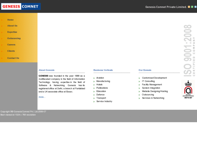Click green arrow bullet beside Education
This screenshot has height=147, width=197.
tap(94, 92)
